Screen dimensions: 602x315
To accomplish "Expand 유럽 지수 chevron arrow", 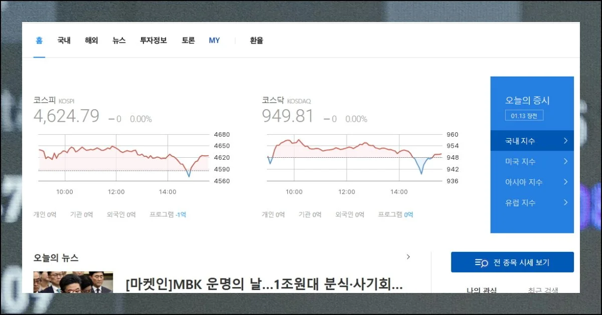I will pyautogui.click(x=565, y=202).
